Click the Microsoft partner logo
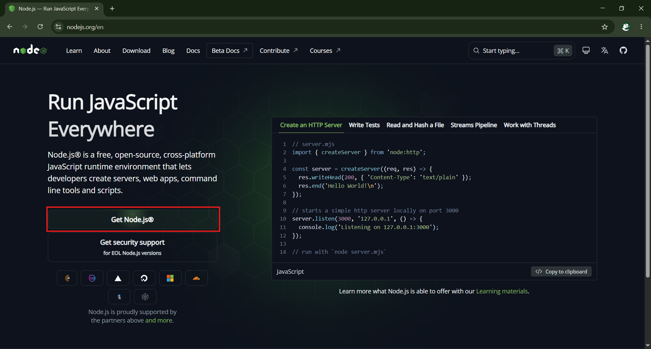This screenshot has width=651, height=349. point(170,278)
